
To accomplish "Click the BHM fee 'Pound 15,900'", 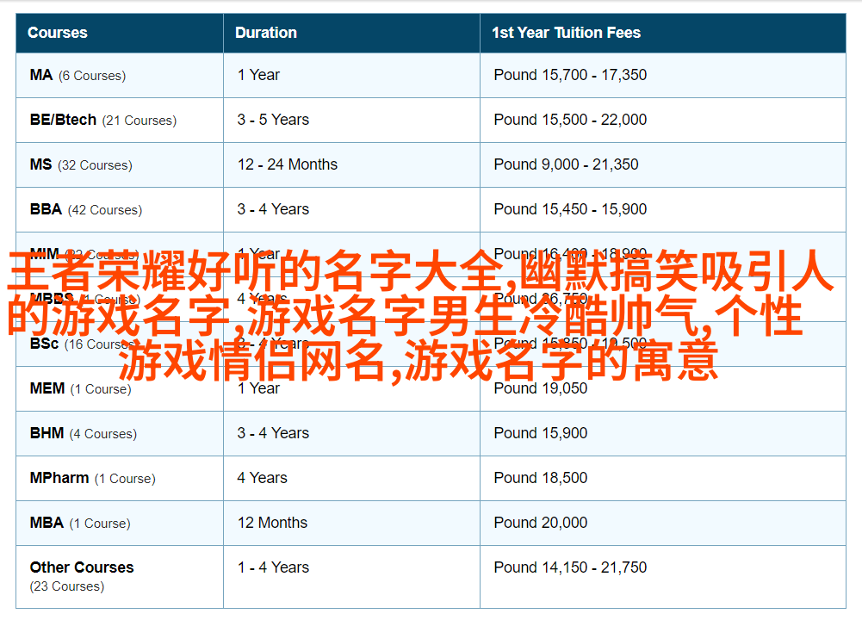I will coord(541,433).
